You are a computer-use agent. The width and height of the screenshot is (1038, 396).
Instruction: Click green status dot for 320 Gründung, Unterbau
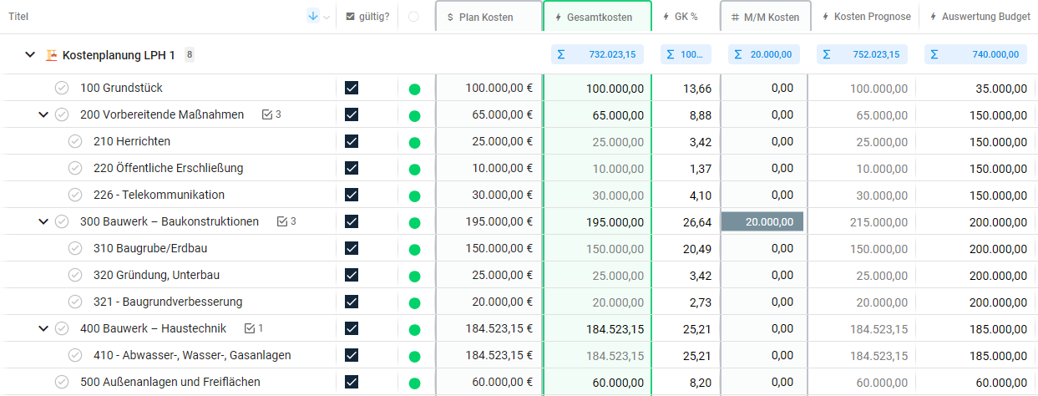[x=414, y=275]
